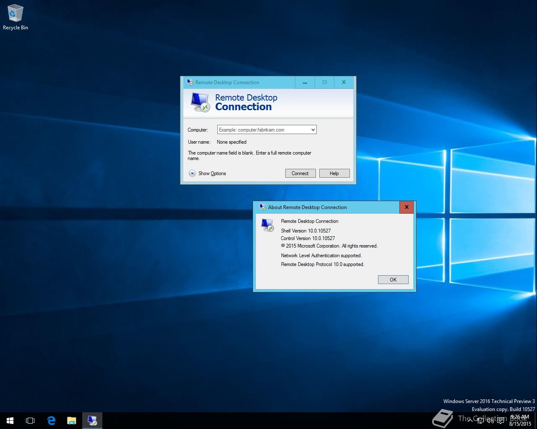The width and height of the screenshot is (537, 429).
Task: Click the Help button
Action: pos(334,173)
